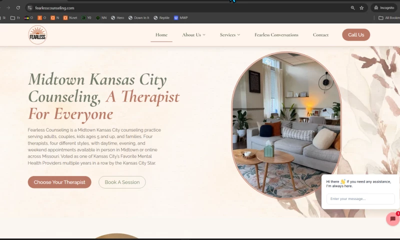Click the Incognito indicator
400x240 pixels.
(x=384, y=8)
